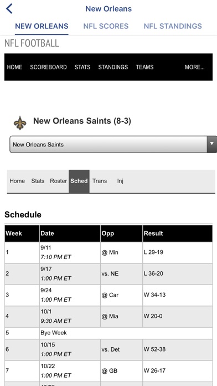This screenshot has width=217, height=386.
Task: Select the highlighted Sched tab
Action: (79, 181)
